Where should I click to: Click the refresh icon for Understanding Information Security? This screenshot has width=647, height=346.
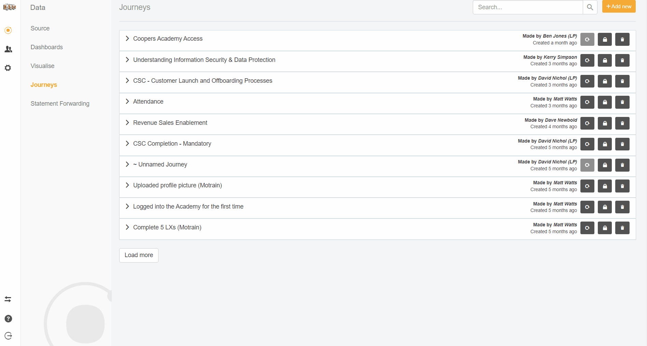[587, 61]
